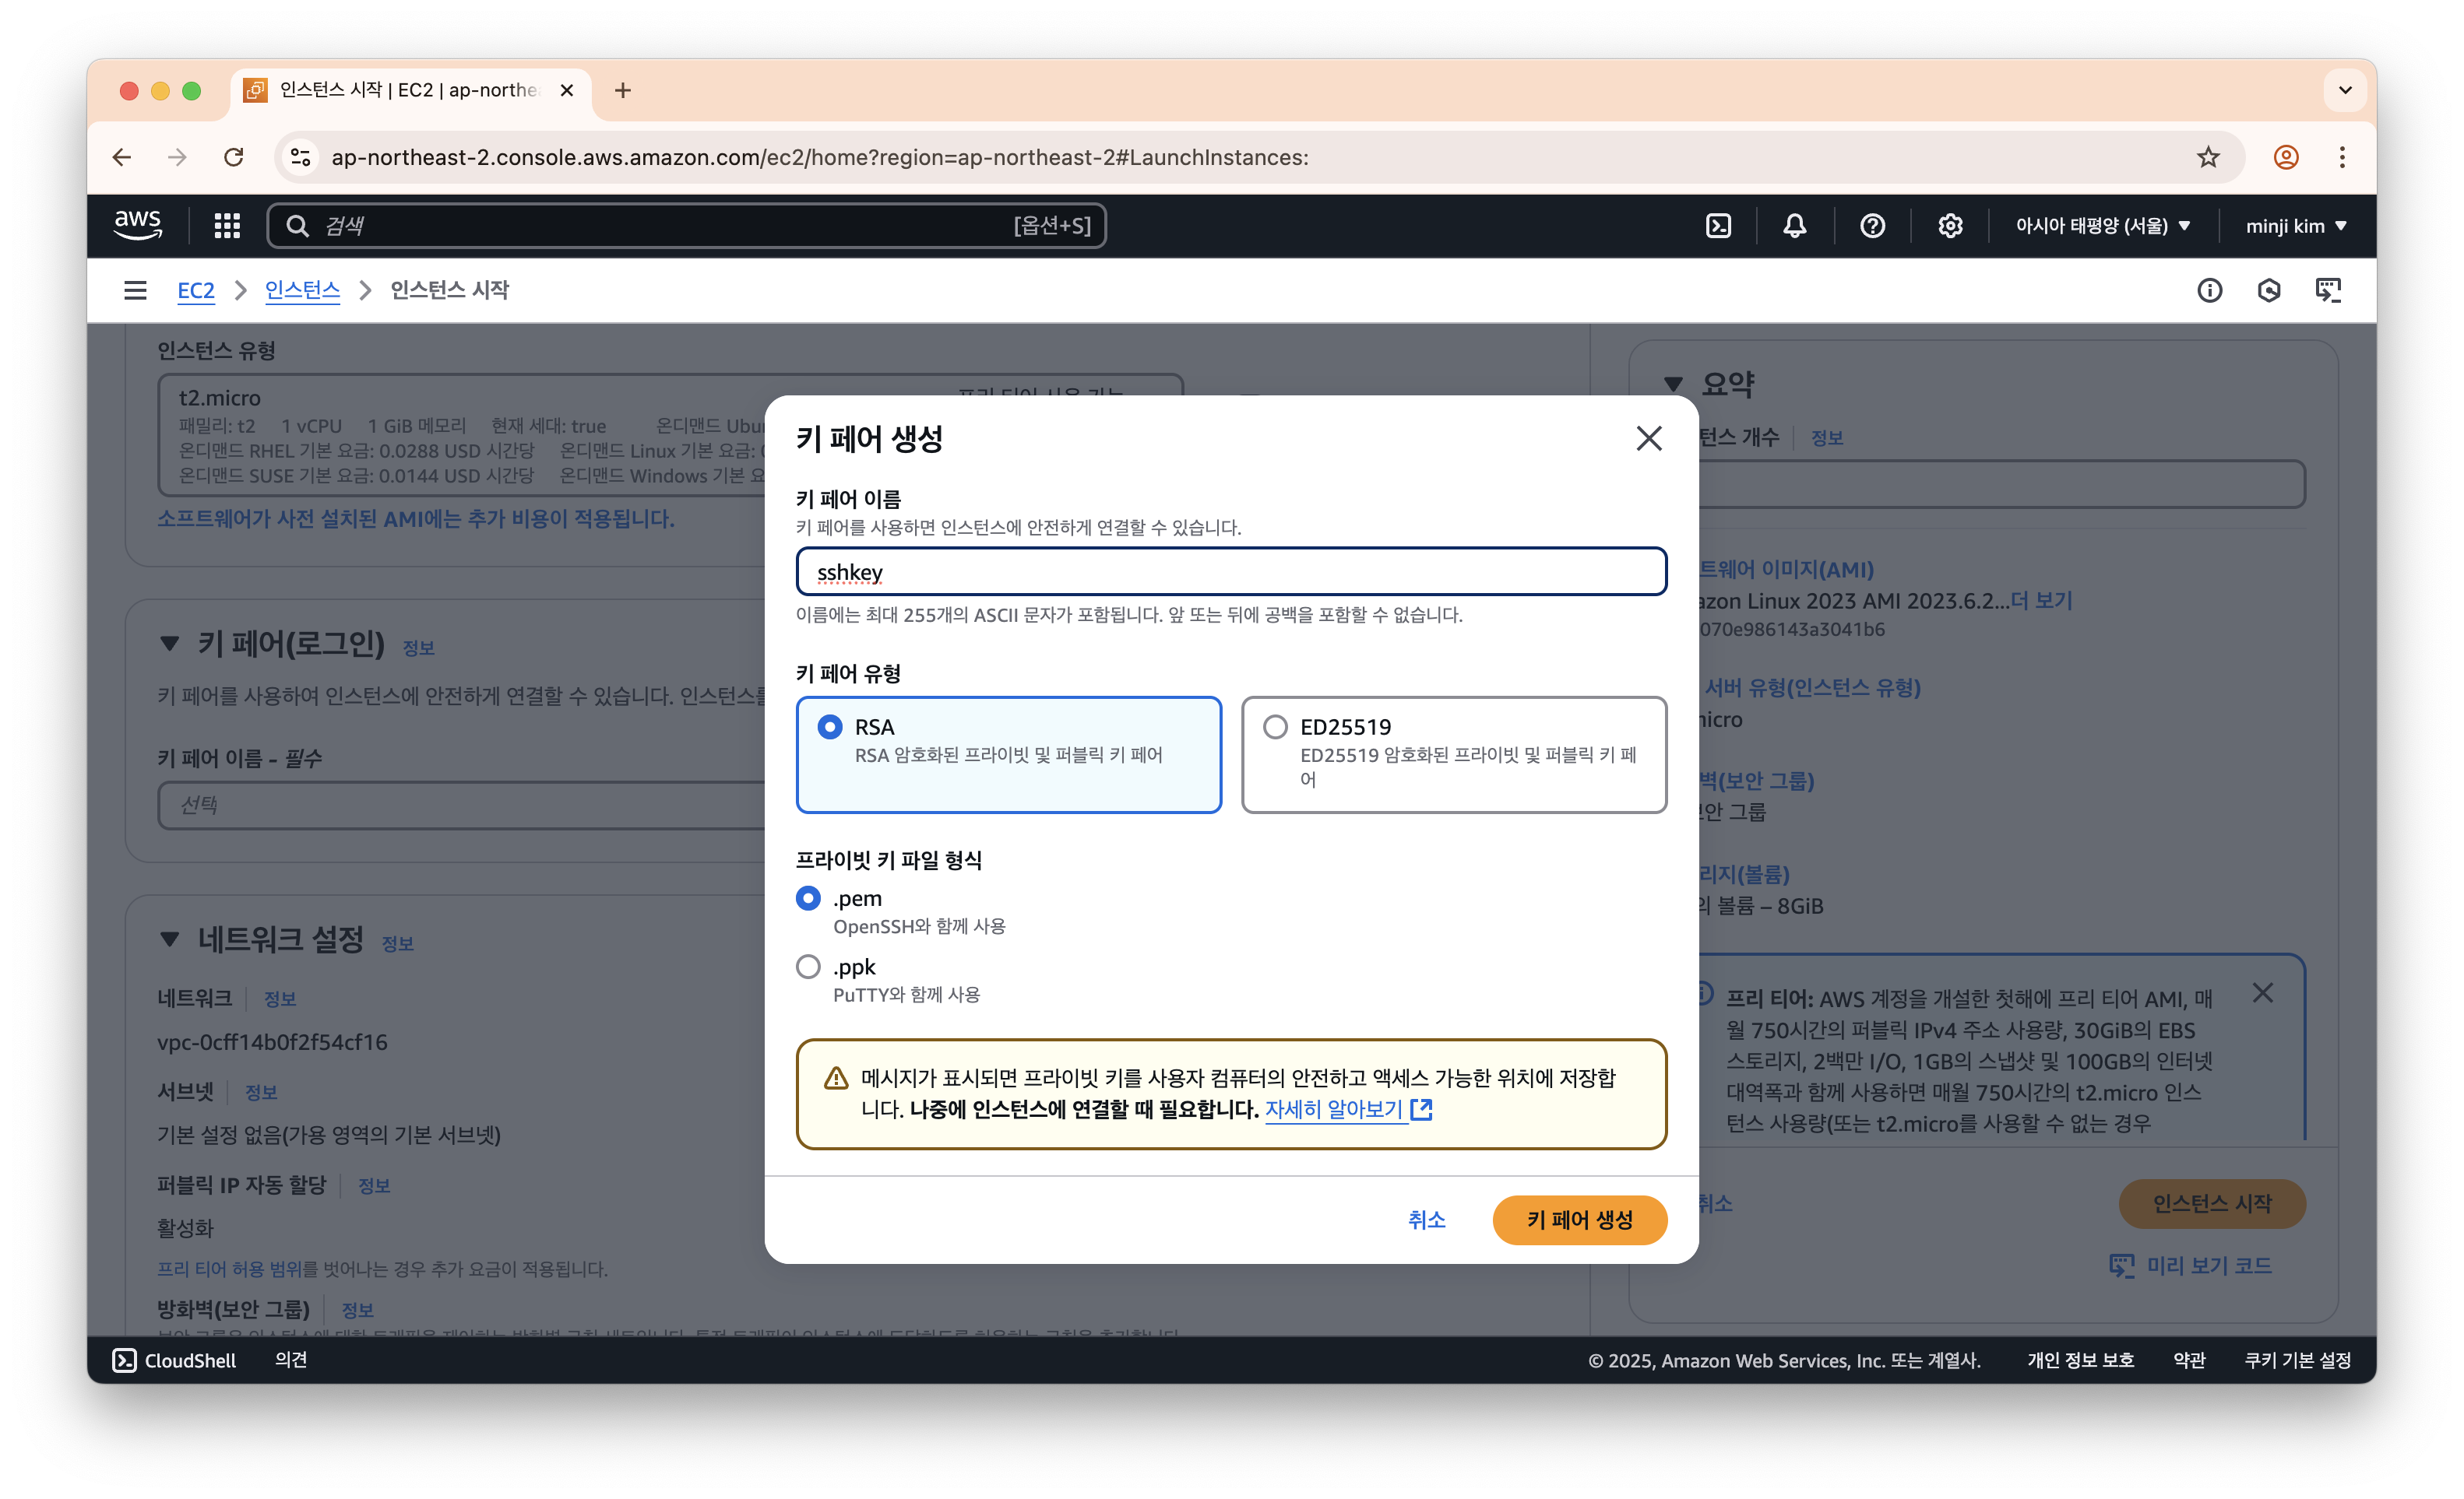Viewport: 2464px width, 1499px height.
Task: Click the magnifier icon in AWS search
Action: pyautogui.click(x=297, y=226)
